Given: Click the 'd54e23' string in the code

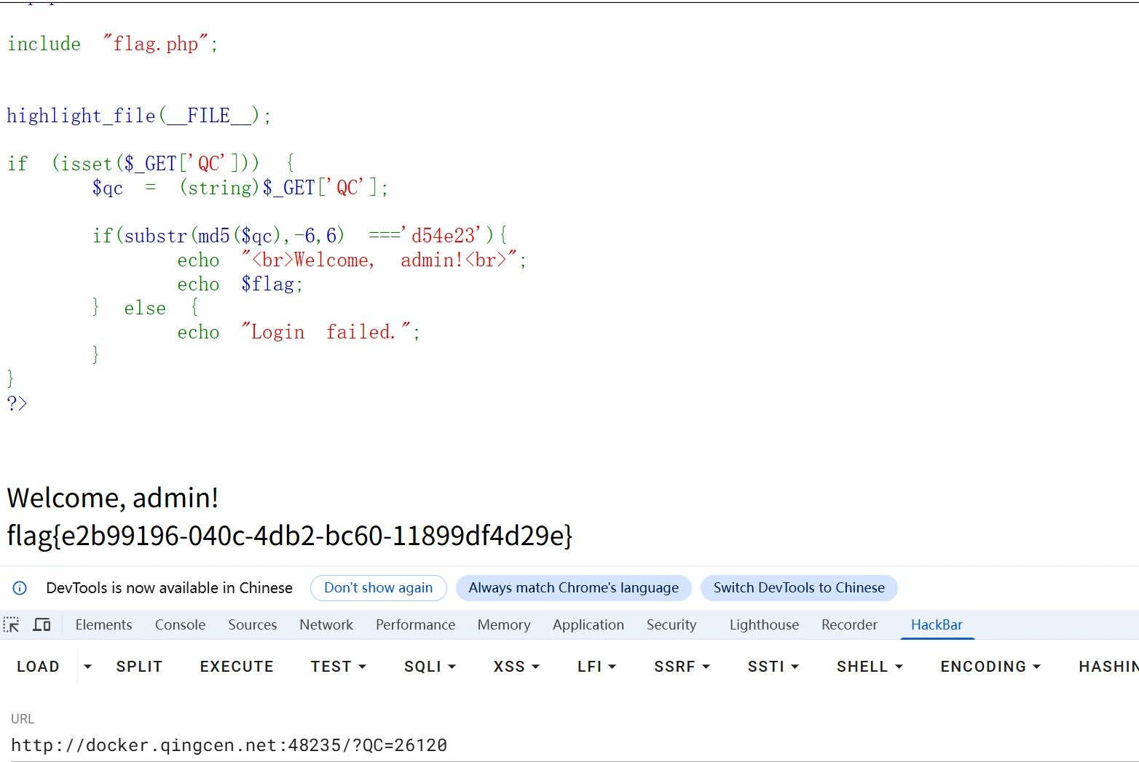Looking at the screenshot, I should (x=444, y=236).
